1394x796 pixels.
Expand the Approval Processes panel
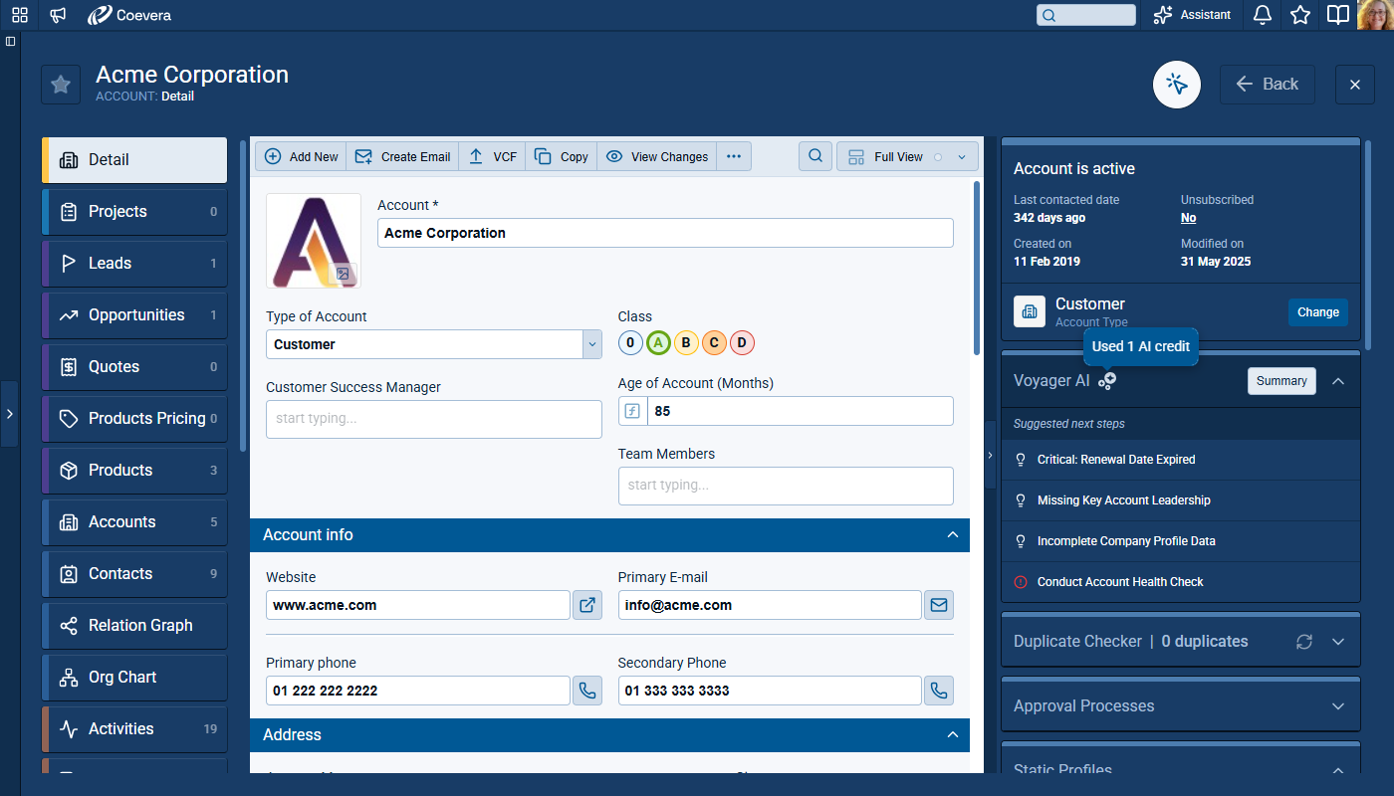tap(1337, 706)
